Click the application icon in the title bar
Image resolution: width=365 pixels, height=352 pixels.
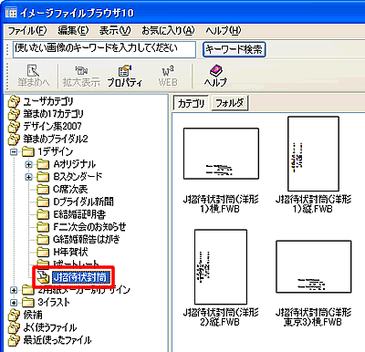pos(11,13)
